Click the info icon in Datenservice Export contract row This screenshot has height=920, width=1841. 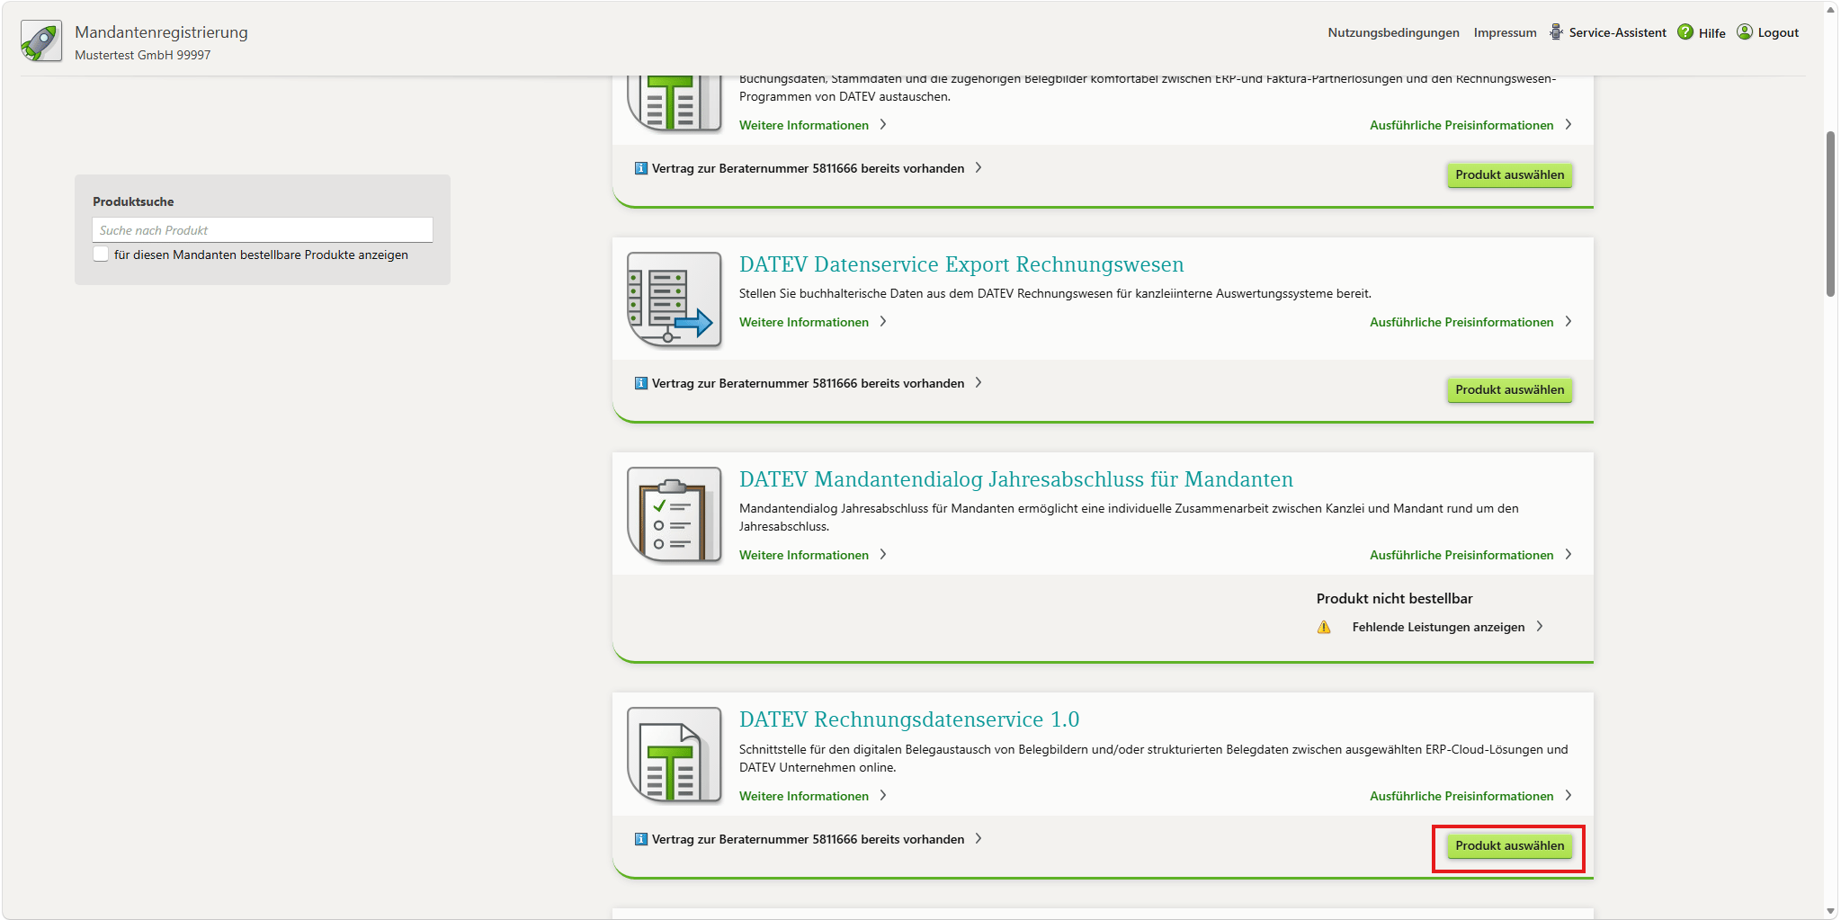pyautogui.click(x=641, y=383)
